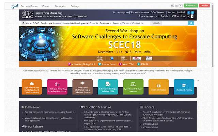Switch to white contrast theme A
Viewport: 218px width, 136px height.
pyautogui.click(x=192, y=16)
